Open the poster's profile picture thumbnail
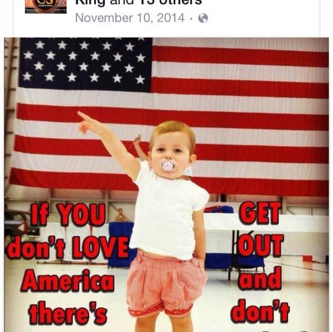The width and height of the screenshot is (333, 332). pos(46,6)
